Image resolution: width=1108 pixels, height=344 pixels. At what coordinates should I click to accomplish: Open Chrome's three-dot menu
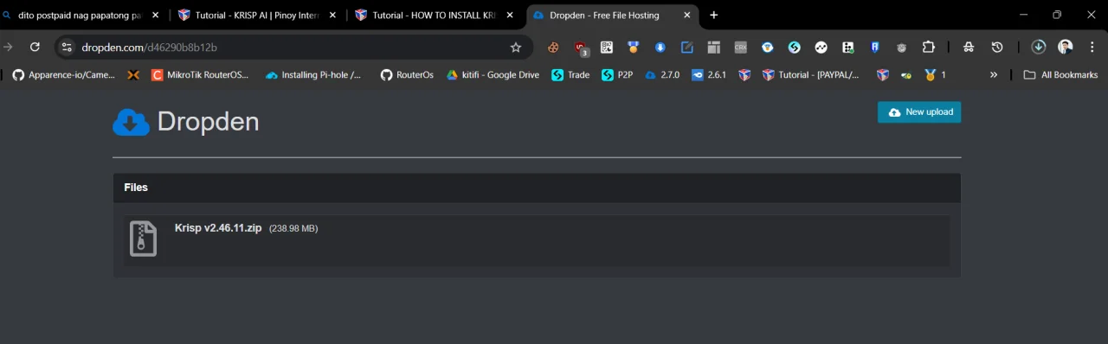coord(1092,48)
